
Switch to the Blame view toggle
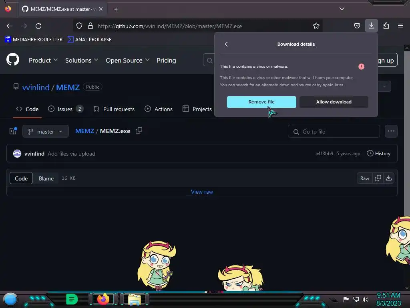[46, 178]
